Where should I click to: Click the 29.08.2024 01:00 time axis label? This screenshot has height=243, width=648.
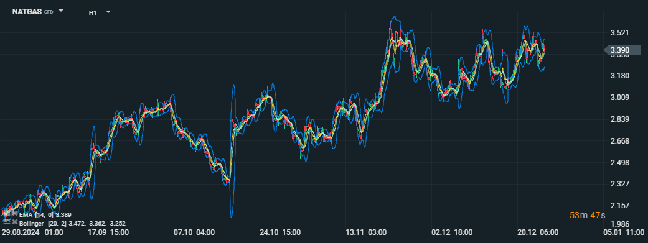tap(32, 232)
